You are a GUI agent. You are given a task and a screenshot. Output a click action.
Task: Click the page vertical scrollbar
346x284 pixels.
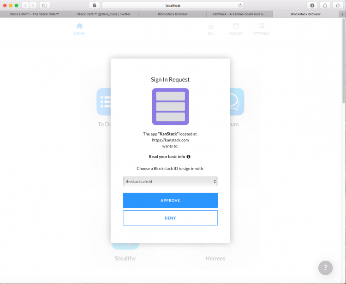coord(344,61)
